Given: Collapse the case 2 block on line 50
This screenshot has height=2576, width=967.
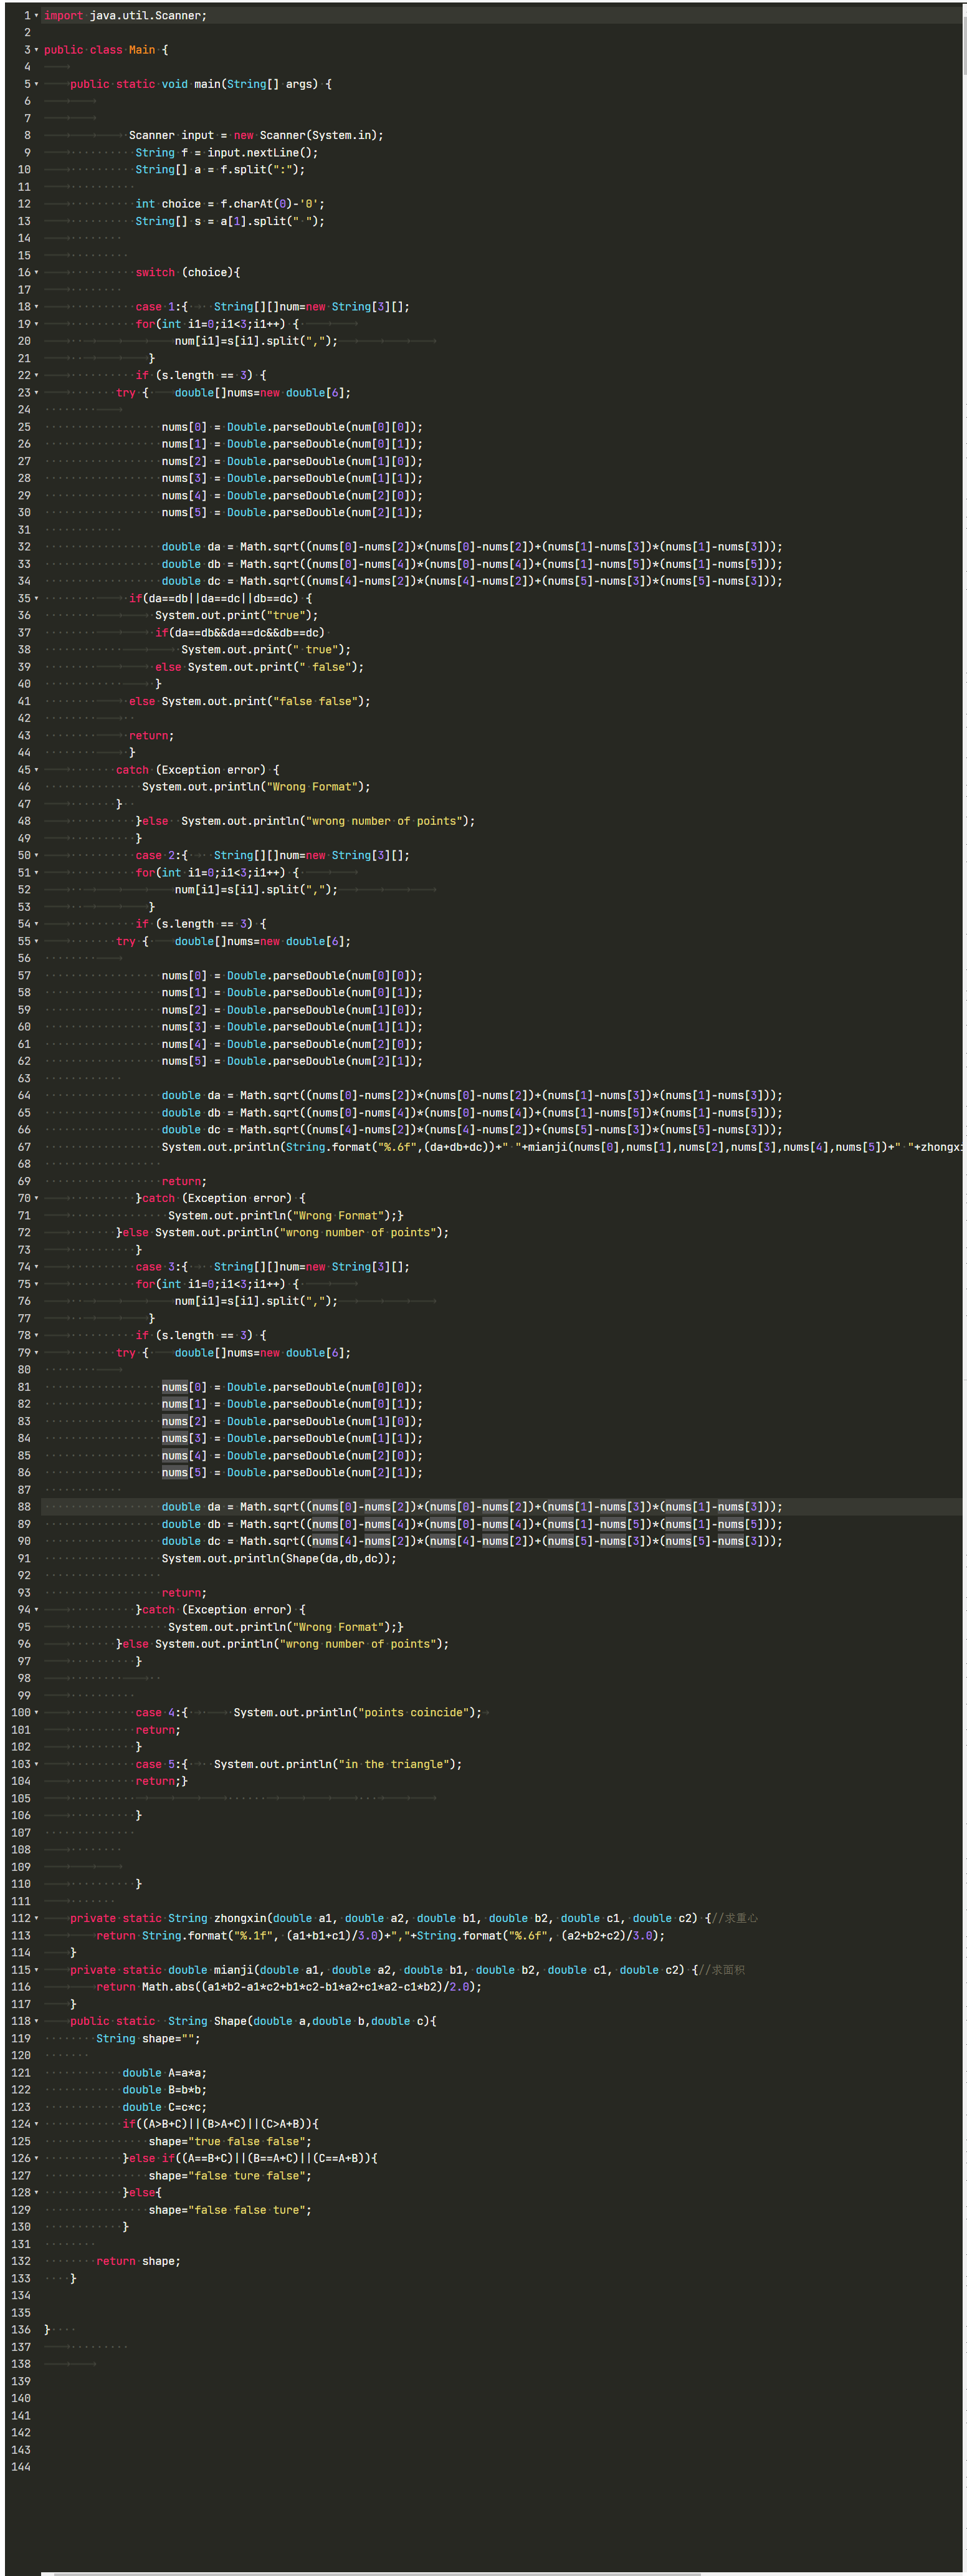Looking at the screenshot, I should (37, 856).
